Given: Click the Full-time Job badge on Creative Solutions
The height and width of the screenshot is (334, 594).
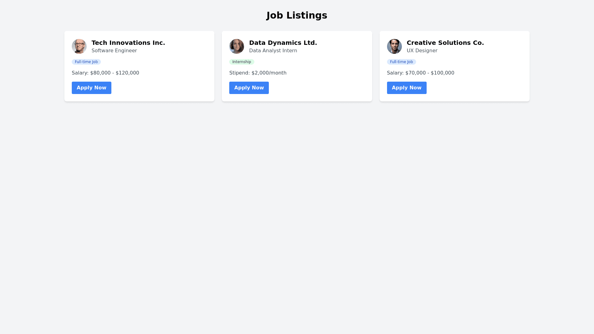Looking at the screenshot, I should (x=401, y=62).
